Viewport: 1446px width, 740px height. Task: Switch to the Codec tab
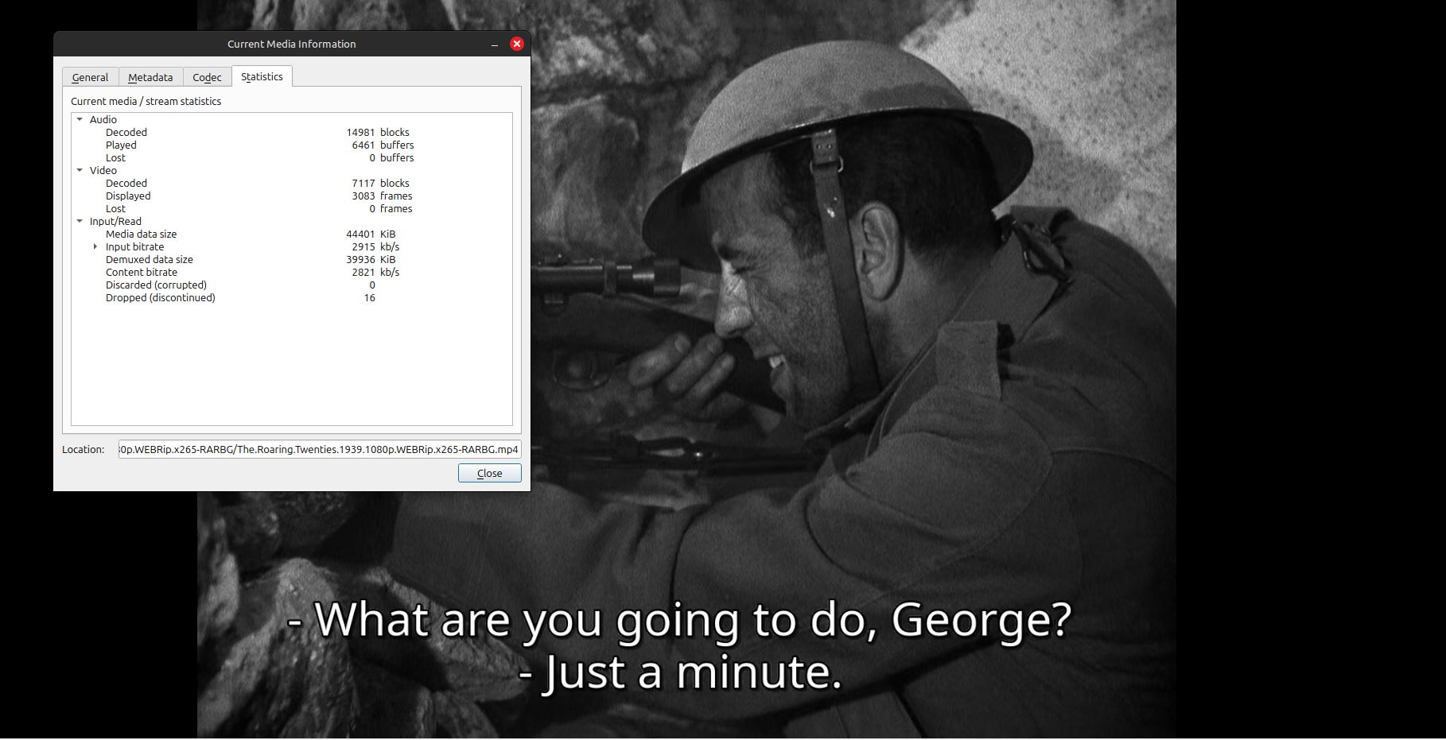(x=207, y=77)
